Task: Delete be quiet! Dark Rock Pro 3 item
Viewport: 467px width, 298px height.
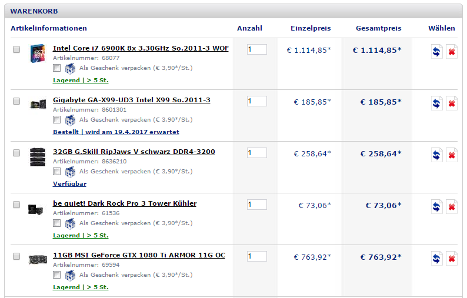Action: point(452,207)
